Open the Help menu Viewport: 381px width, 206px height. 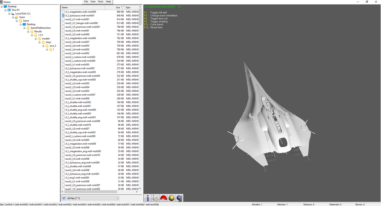tap(108, 2)
